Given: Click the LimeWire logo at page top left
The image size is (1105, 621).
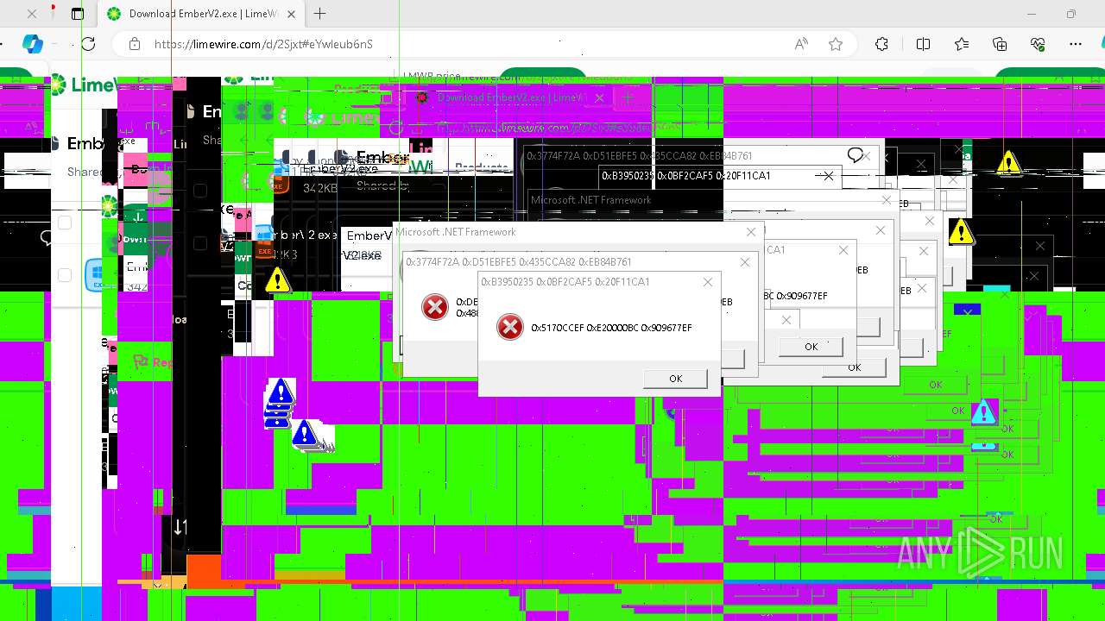Looking at the screenshot, I should (82, 85).
